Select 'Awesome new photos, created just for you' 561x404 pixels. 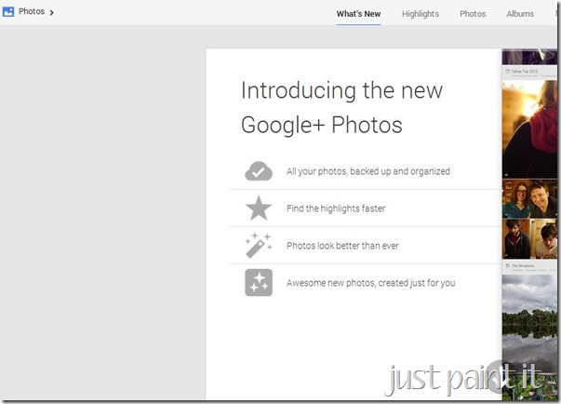[370, 283]
